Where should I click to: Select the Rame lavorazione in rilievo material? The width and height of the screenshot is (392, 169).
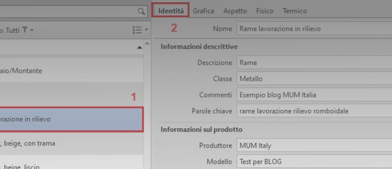pos(71,119)
